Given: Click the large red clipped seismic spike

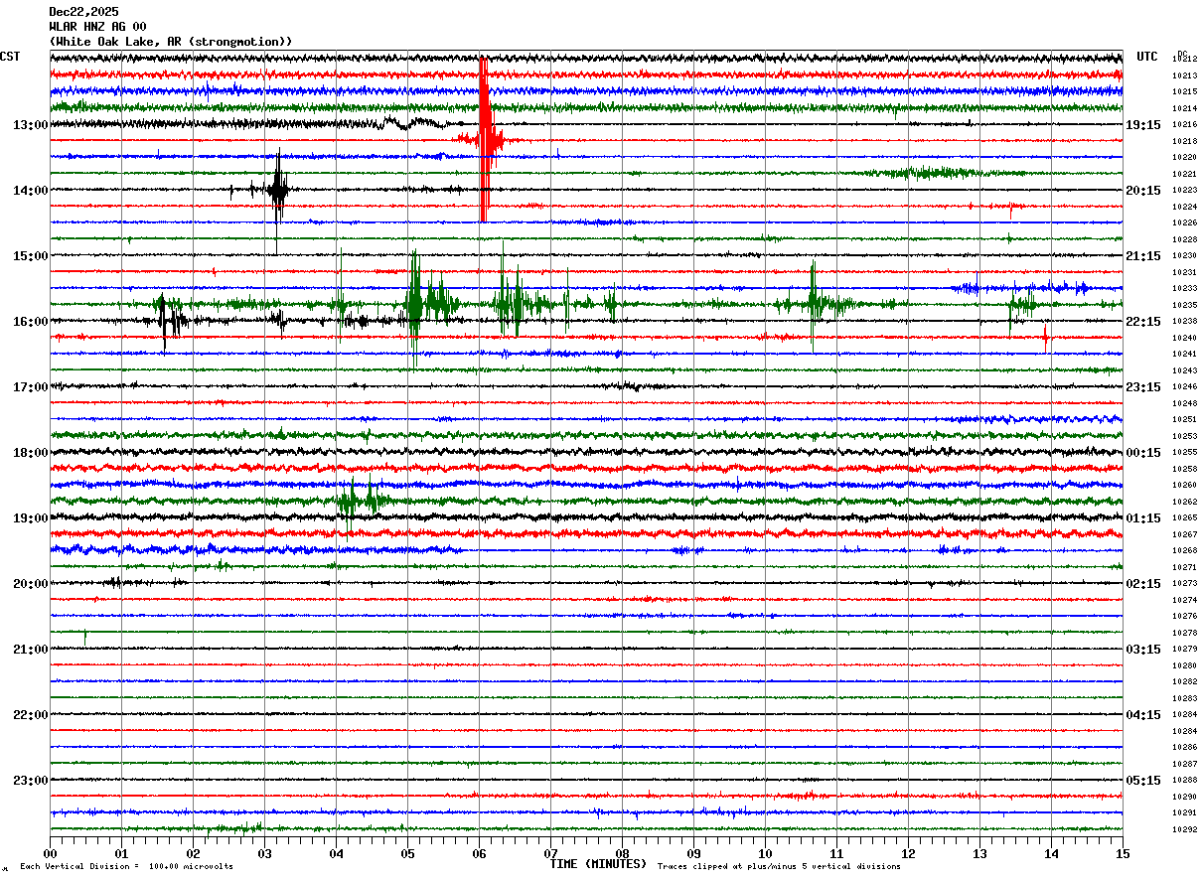Looking at the screenshot, I should (x=484, y=139).
